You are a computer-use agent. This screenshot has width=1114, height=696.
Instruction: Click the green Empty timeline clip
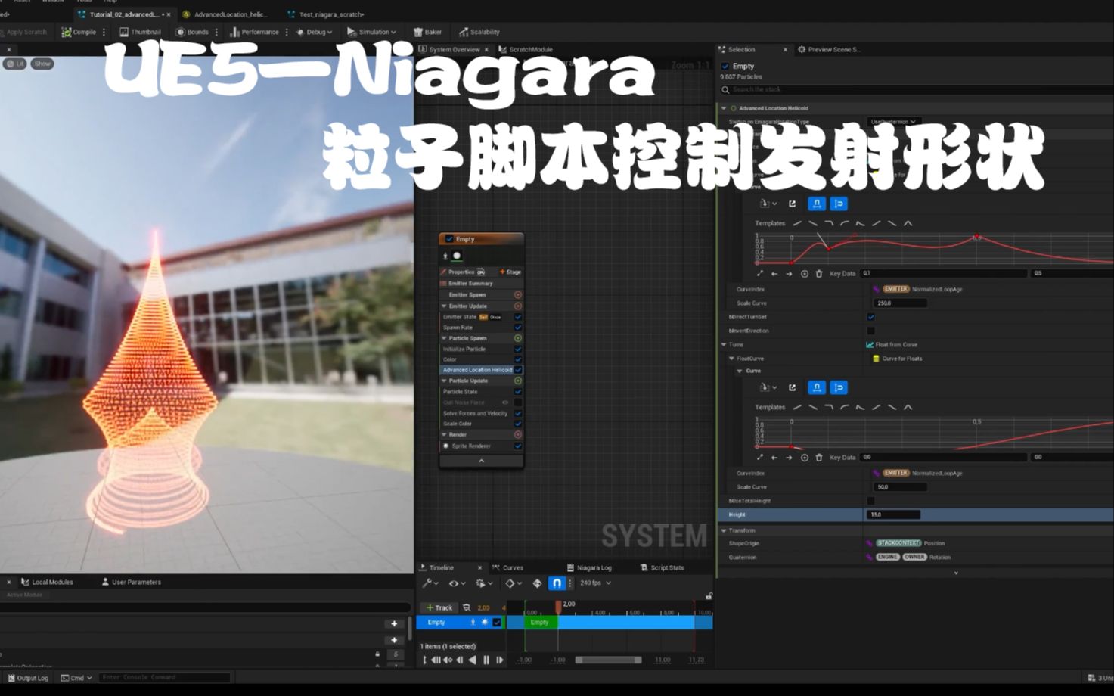[x=541, y=622]
